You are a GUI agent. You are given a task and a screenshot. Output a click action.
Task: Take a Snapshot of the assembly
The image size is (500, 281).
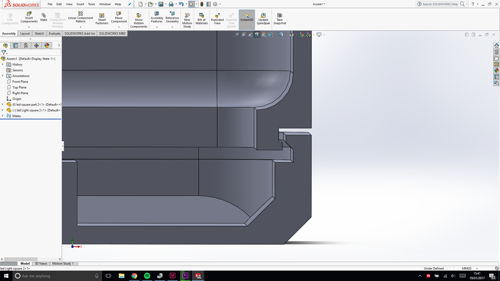[x=280, y=19]
